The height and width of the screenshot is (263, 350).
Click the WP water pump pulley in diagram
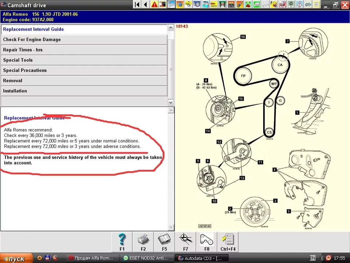click(x=274, y=84)
